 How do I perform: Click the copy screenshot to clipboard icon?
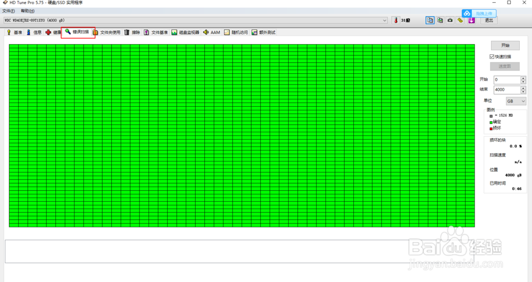[x=440, y=20]
